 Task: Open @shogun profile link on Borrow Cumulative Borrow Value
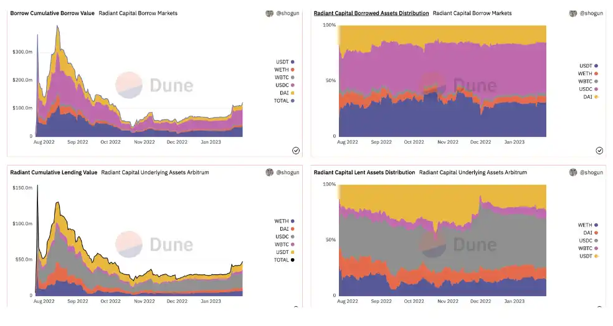point(288,13)
